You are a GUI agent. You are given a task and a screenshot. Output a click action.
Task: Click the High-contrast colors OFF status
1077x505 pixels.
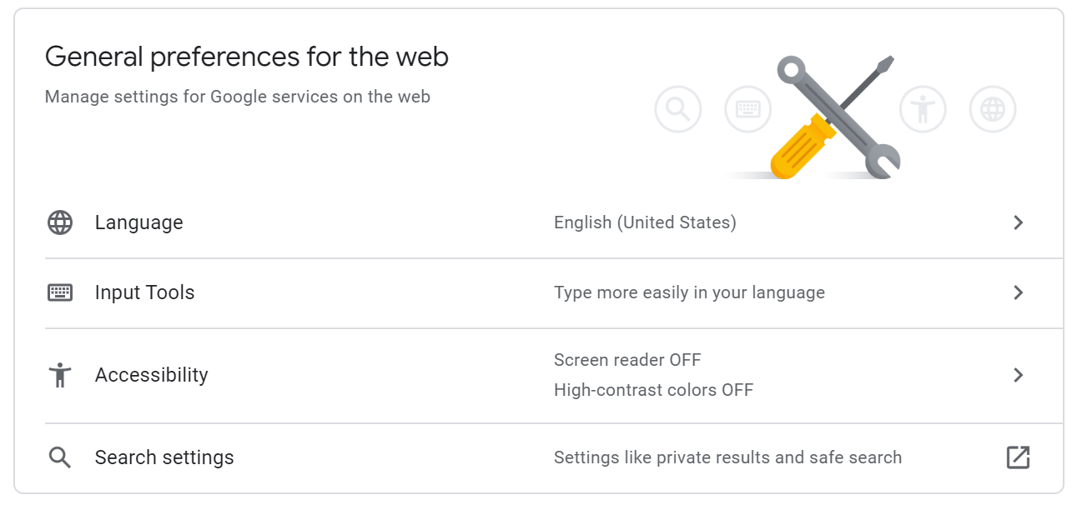[653, 390]
